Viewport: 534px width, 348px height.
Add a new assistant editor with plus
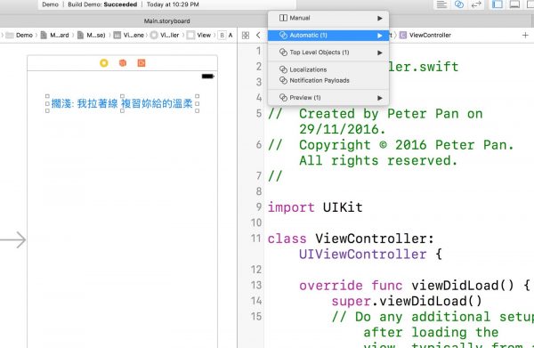click(x=525, y=35)
